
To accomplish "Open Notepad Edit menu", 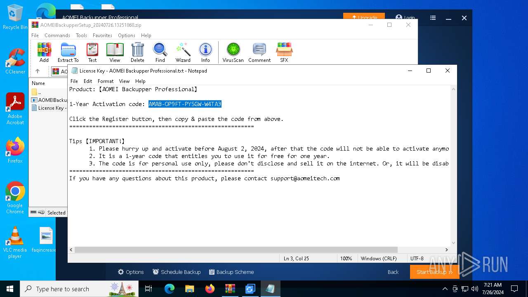I will (88, 81).
